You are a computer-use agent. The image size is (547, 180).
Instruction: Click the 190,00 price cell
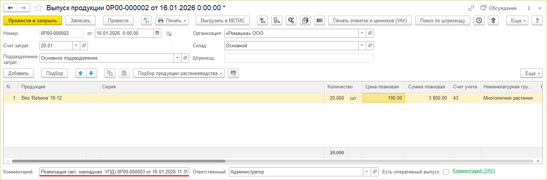tap(384, 98)
